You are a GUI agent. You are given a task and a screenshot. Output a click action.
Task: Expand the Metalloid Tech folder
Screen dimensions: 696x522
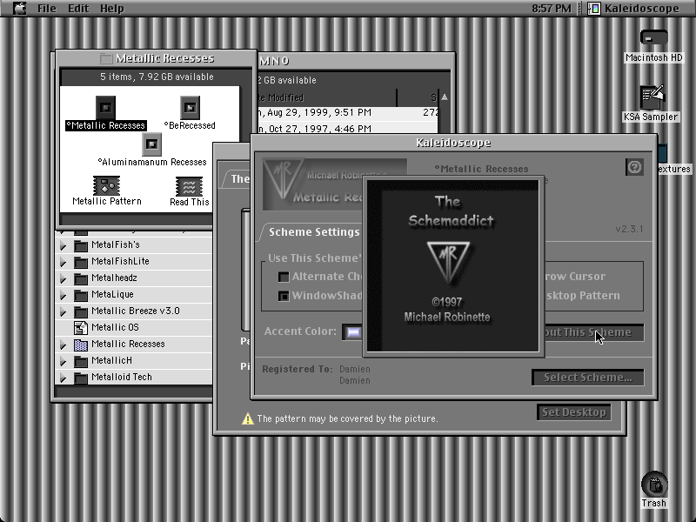tap(63, 378)
